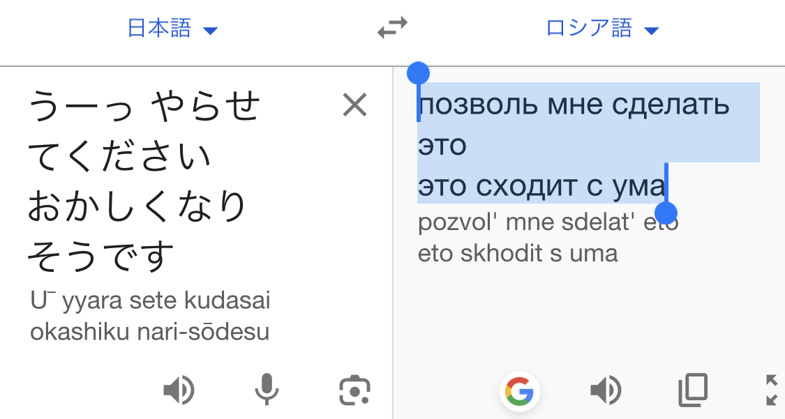Copy the Russian translation
This screenshot has width=785, height=419.
(692, 390)
